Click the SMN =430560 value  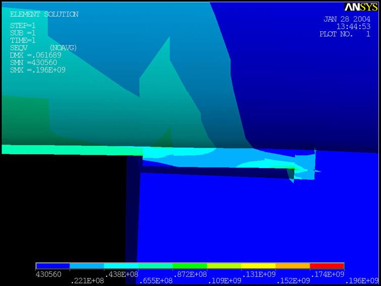click(x=33, y=63)
